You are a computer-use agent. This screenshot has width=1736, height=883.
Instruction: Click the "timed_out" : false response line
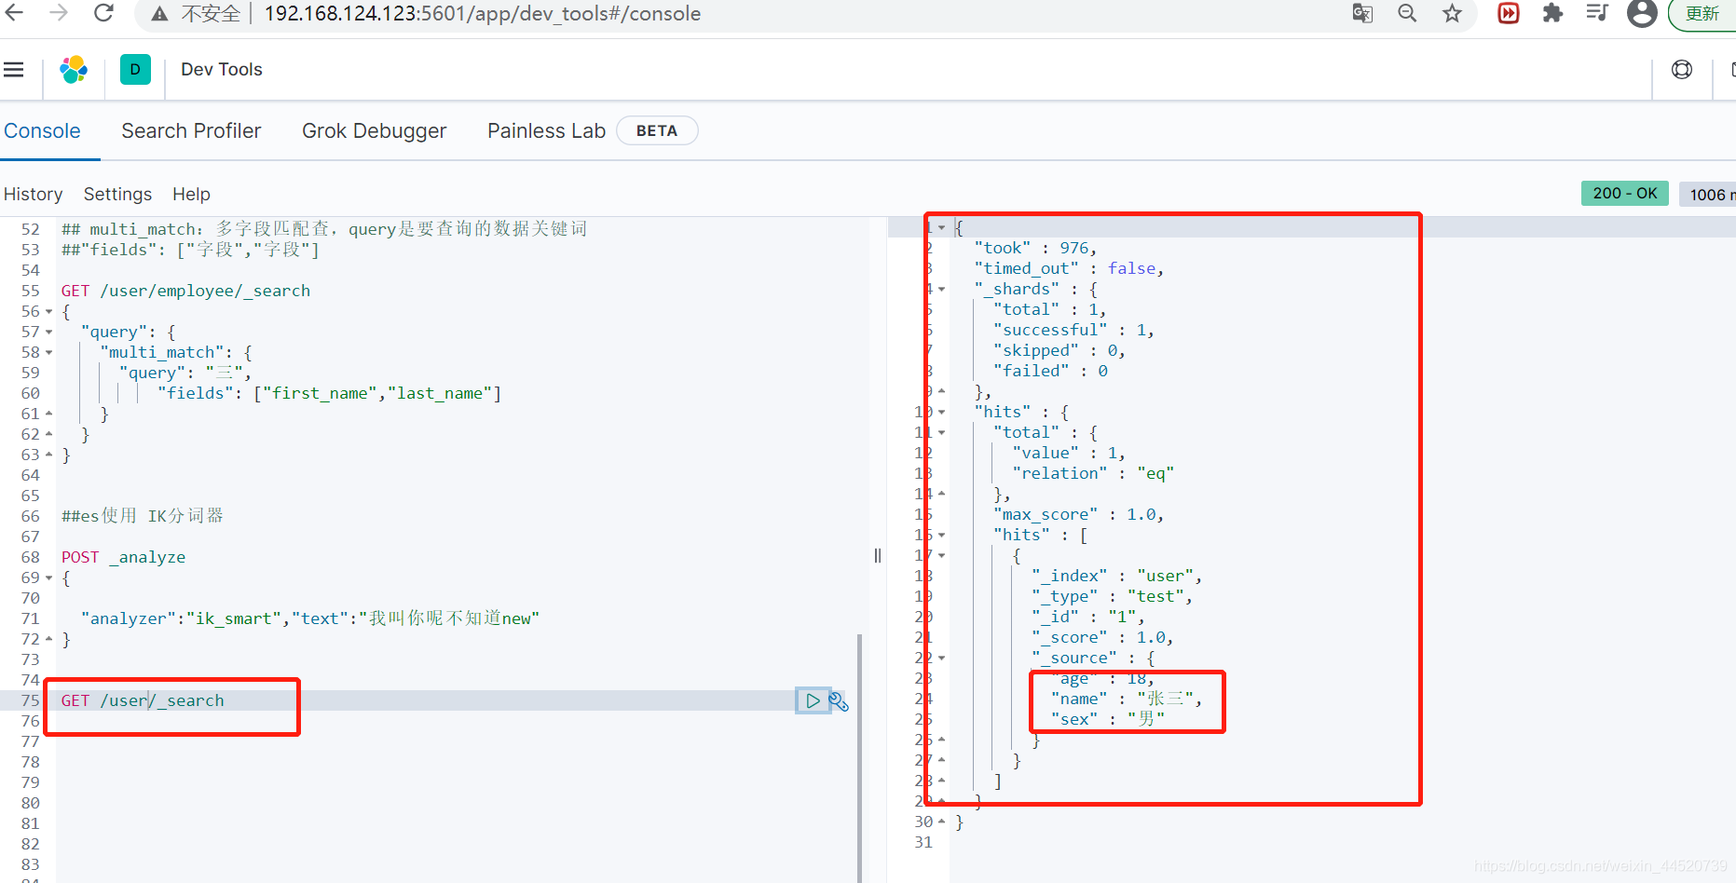[1069, 268]
